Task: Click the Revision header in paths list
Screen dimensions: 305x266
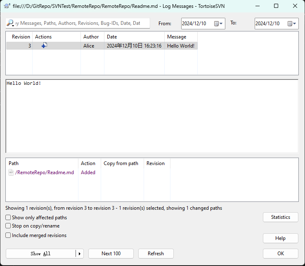Action: click(157, 163)
